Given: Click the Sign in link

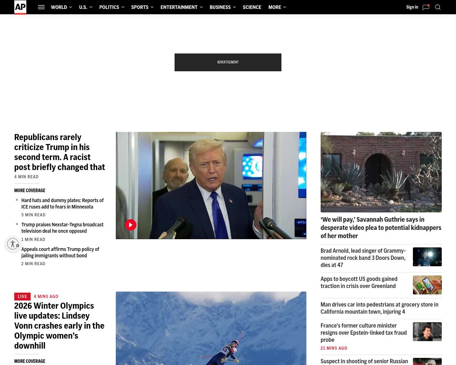Looking at the screenshot, I should pos(412,7).
